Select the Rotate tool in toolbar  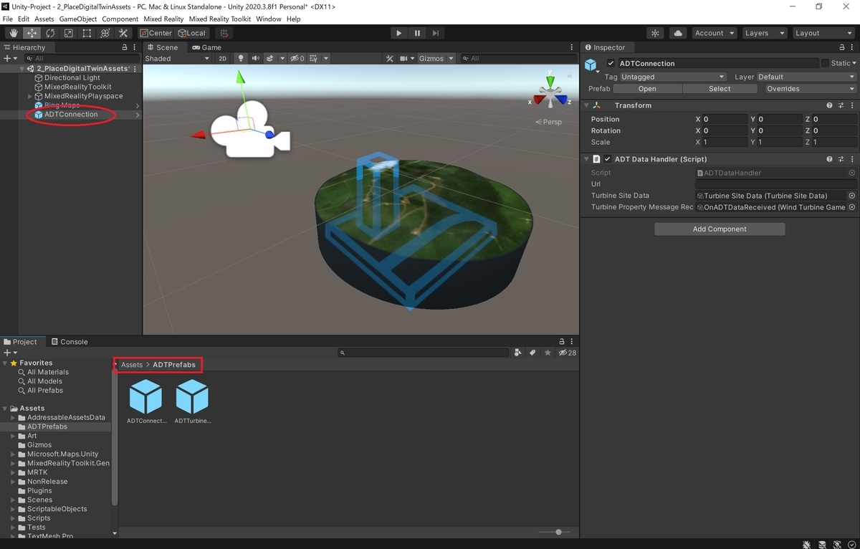[50, 33]
